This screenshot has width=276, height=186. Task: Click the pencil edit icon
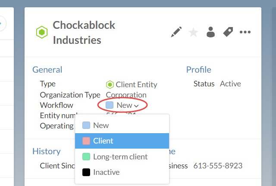pyautogui.click(x=176, y=32)
